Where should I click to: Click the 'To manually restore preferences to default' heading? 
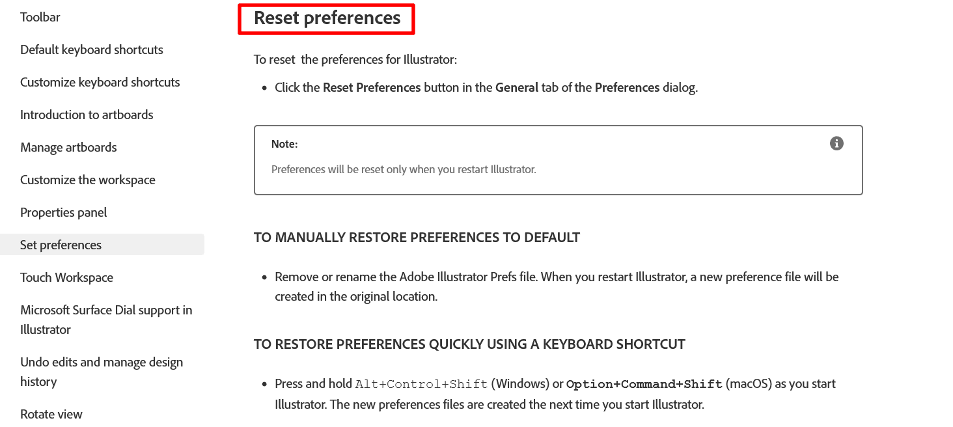tap(417, 238)
